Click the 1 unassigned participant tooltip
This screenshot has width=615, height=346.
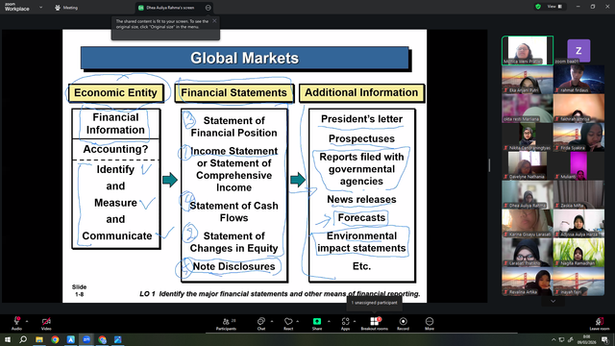374,303
